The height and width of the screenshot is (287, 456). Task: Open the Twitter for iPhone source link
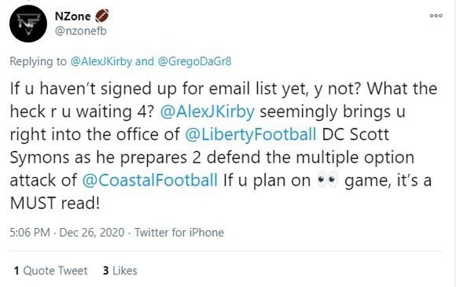[178, 233]
